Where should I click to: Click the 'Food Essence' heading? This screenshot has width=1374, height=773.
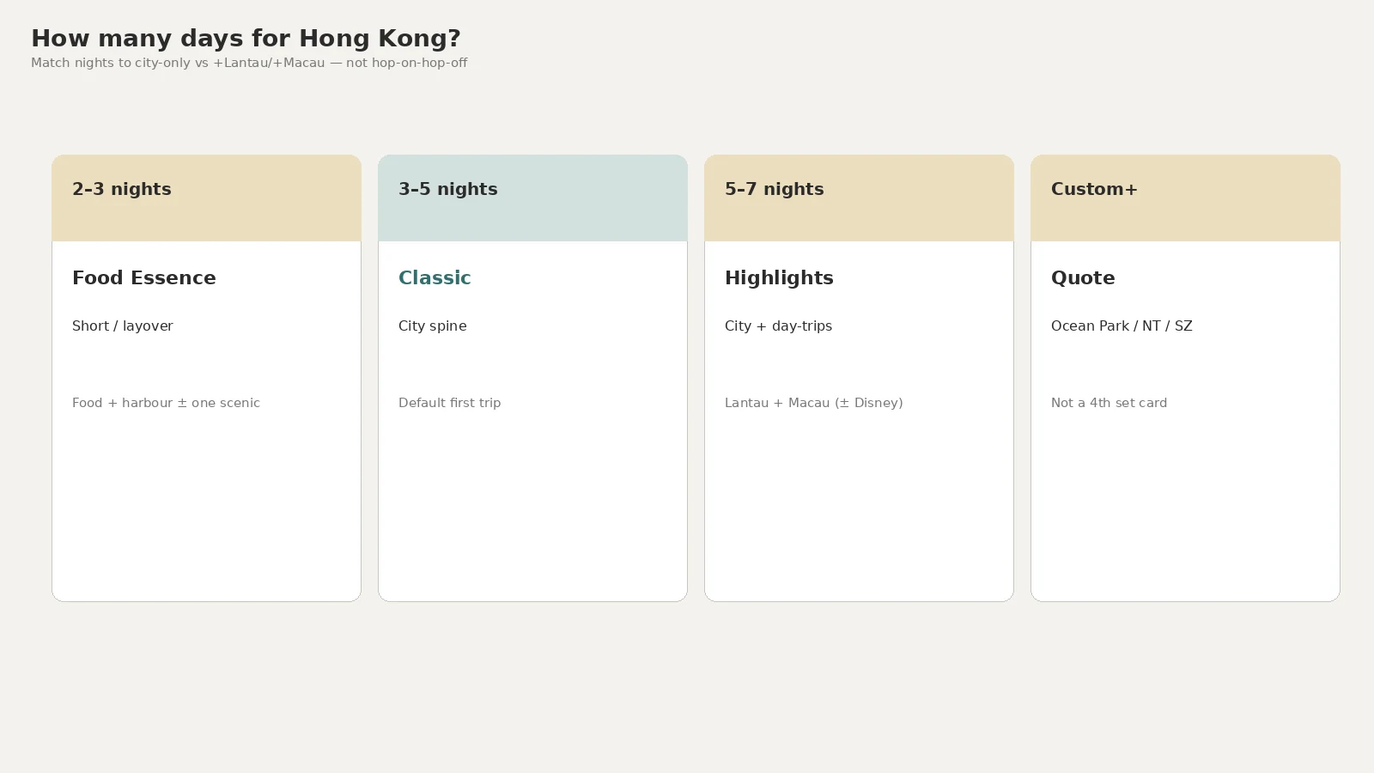pyautogui.click(x=144, y=277)
